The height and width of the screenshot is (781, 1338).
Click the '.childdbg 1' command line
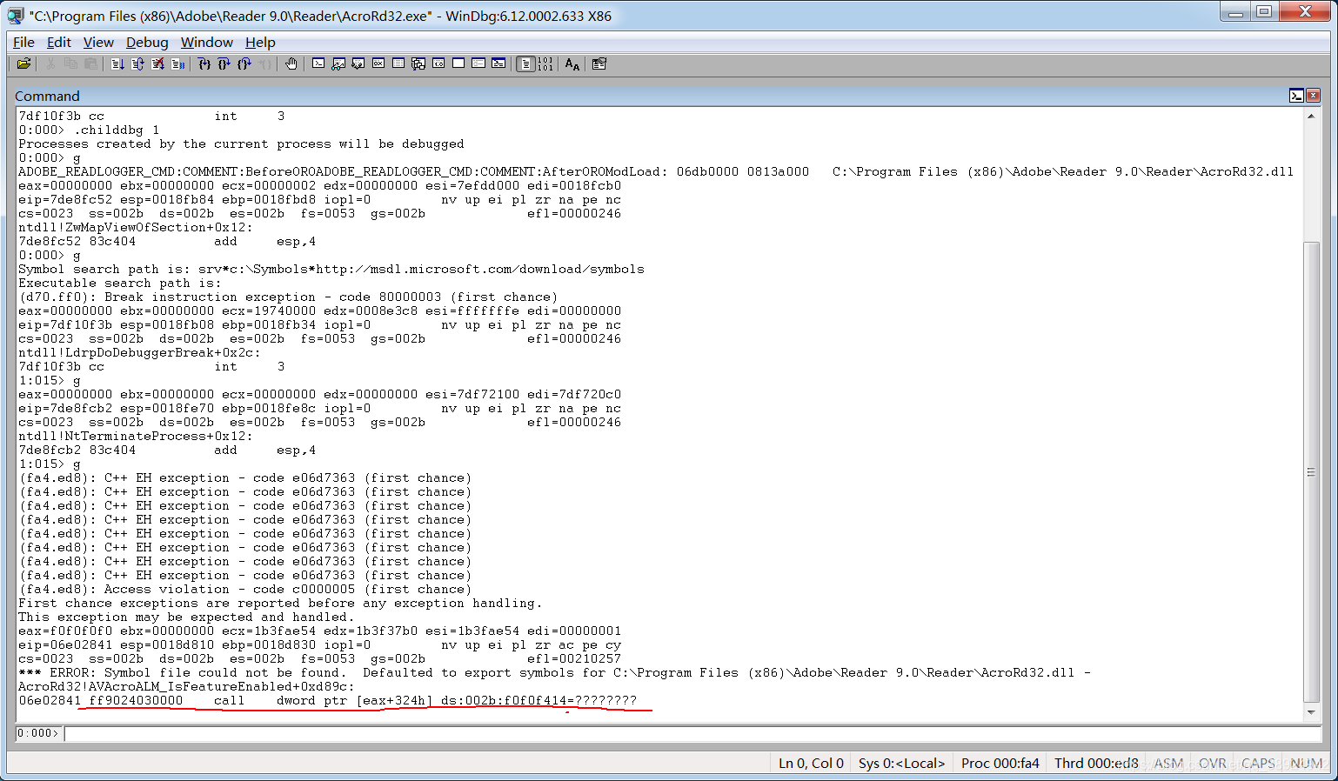coord(89,130)
